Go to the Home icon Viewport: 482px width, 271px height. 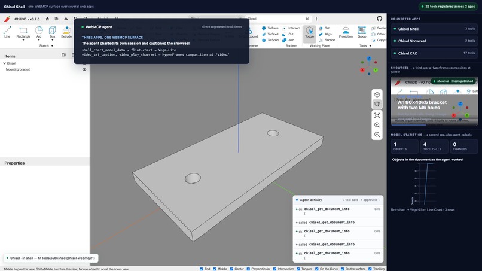47,19
